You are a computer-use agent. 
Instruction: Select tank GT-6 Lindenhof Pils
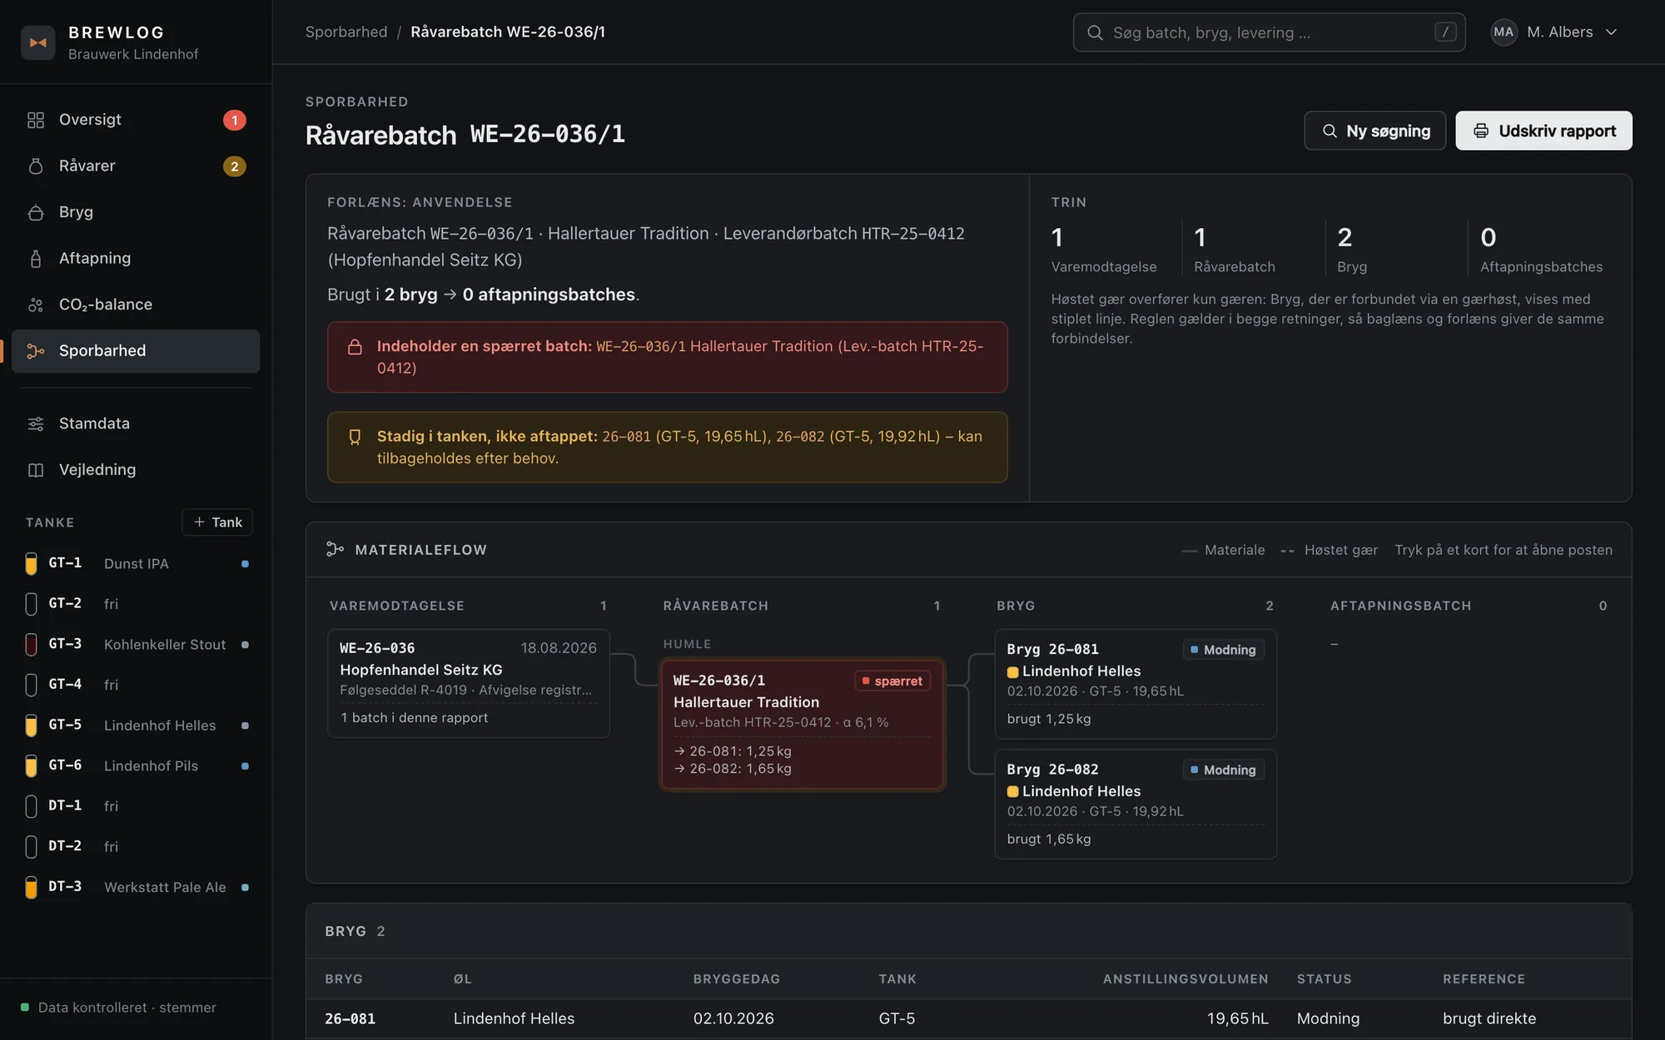pyautogui.click(x=137, y=765)
